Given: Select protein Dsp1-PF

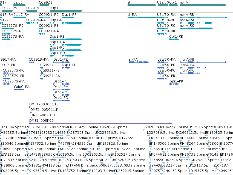Looking at the screenshot, I should coord(66,68).
